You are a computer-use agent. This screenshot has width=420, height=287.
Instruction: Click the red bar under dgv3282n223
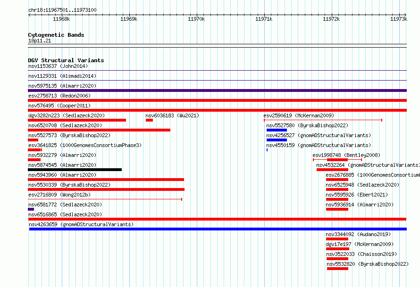[77, 120]
